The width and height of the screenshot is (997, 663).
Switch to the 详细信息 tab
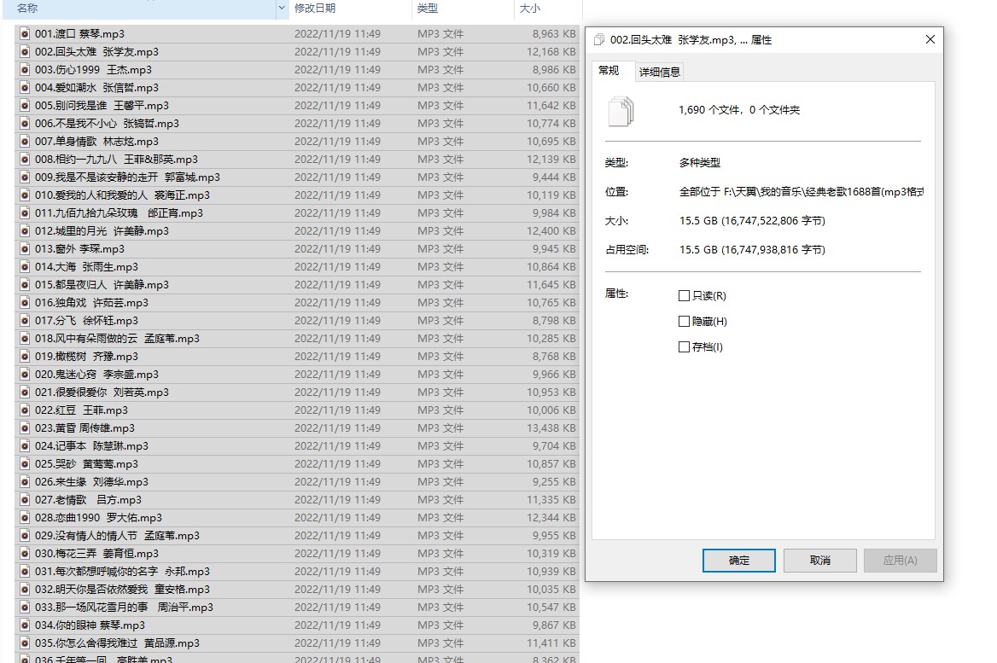[x=659, y=72]
